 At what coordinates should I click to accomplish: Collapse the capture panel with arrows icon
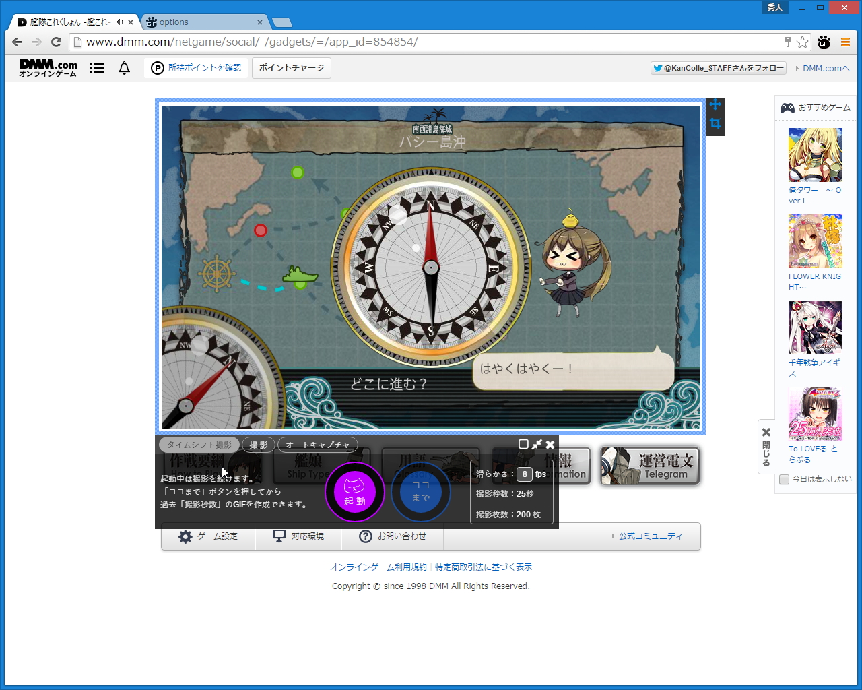coord(537,444)
